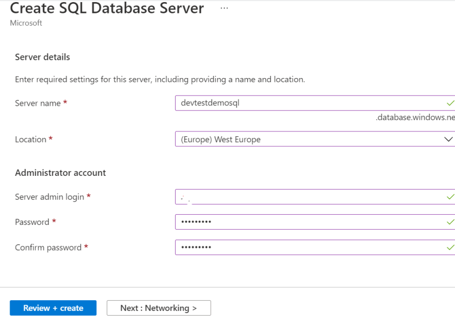Click the checkmark on Server admin login field
The image size is (455, 319).
451,197
